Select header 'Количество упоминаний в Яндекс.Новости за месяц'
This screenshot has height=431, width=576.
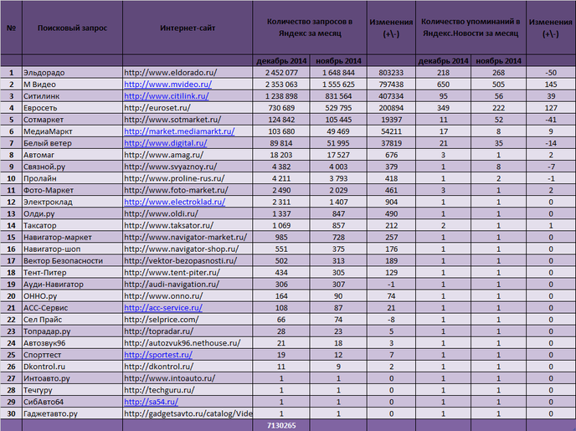[471, 28]
